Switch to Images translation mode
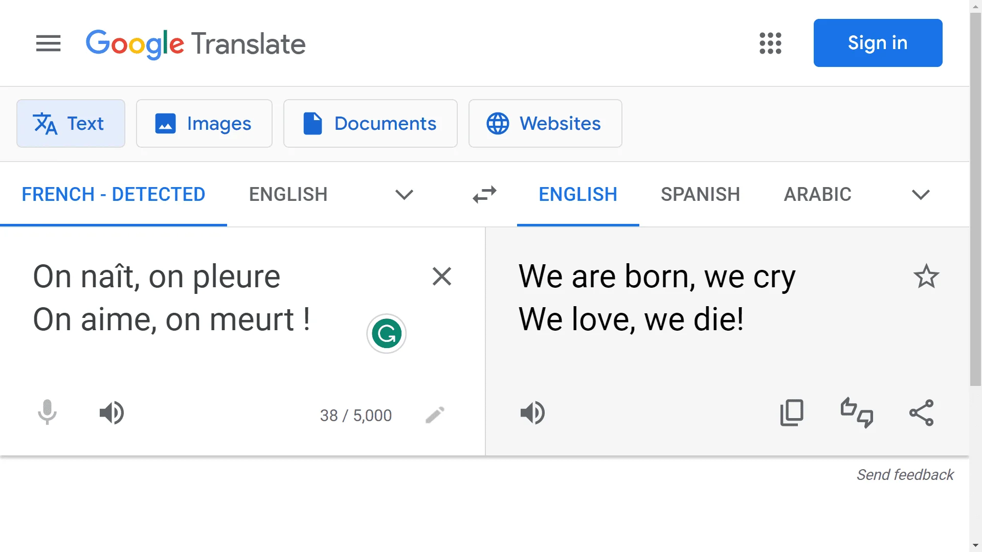 click(204, 123)
